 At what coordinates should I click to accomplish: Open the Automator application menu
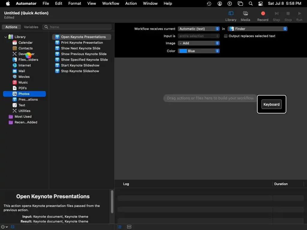[26, 4]
